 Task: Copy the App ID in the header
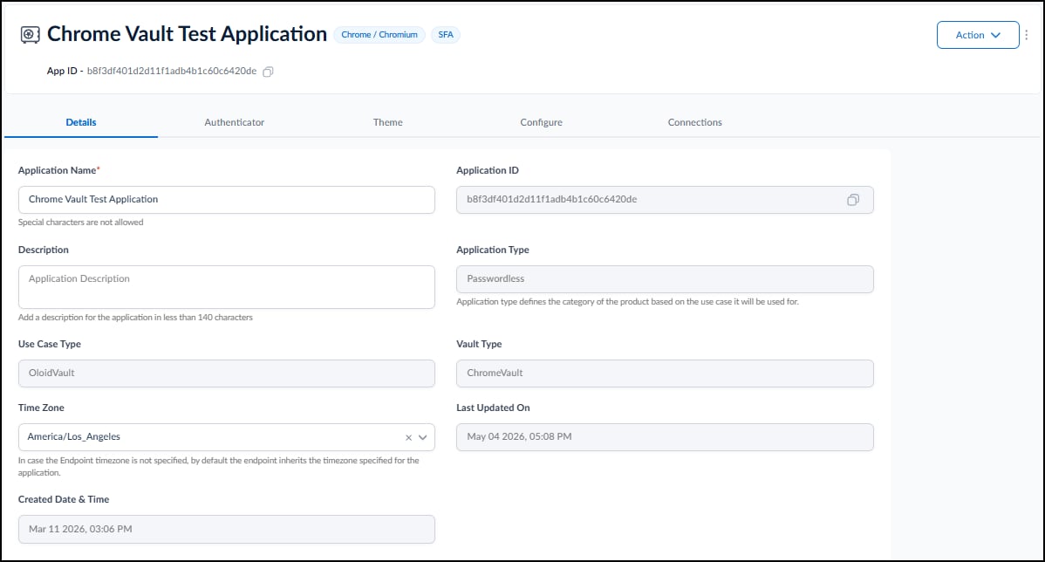pyautogui.click(x=268, y=72)
